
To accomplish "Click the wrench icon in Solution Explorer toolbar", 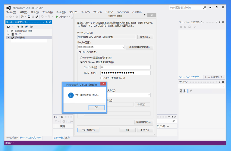I will pyautogui.click(x=195, y=27).
